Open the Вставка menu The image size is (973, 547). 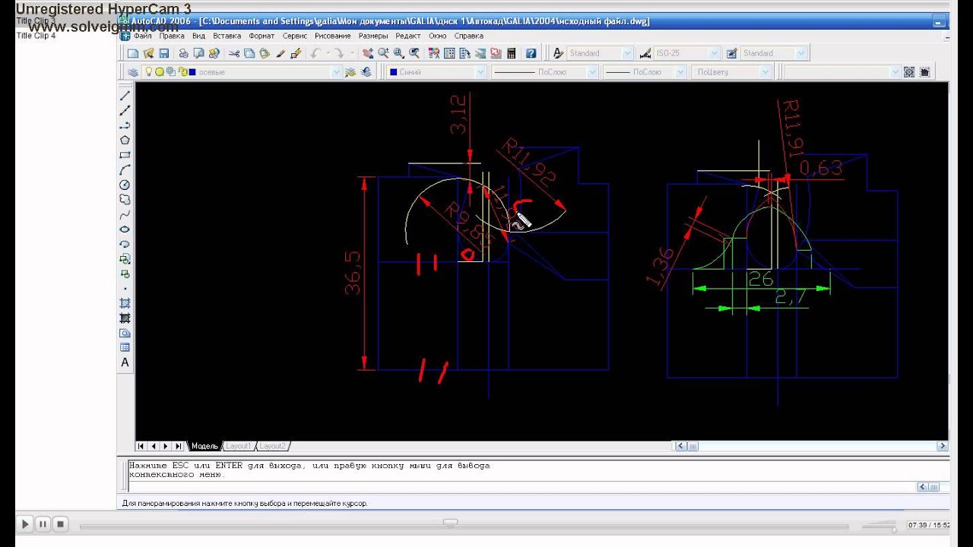(x=227, y=36)
